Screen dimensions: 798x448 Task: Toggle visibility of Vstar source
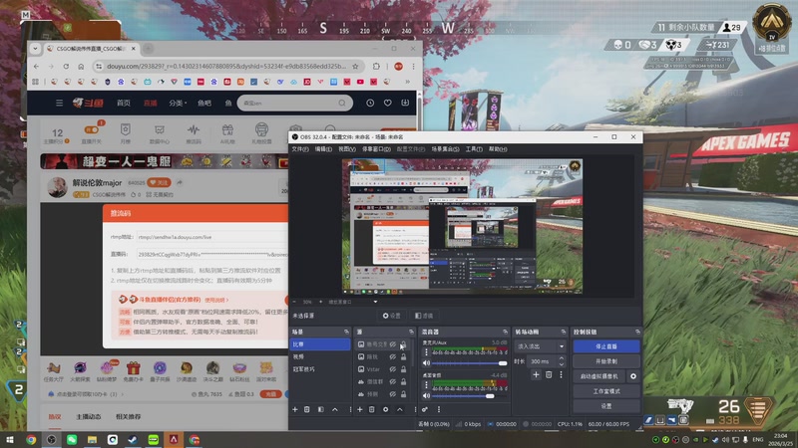pos(392,369)
